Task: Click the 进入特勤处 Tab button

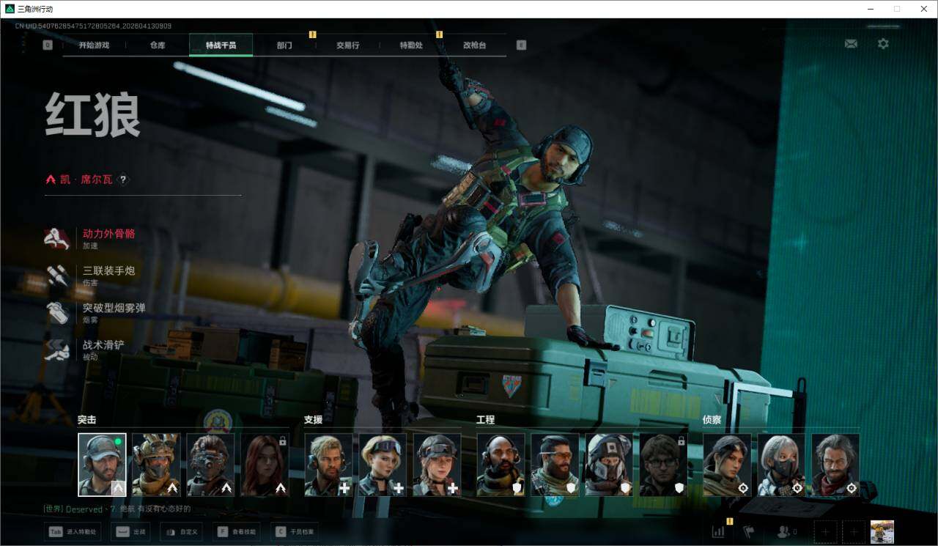Action: tap(72, 531)
